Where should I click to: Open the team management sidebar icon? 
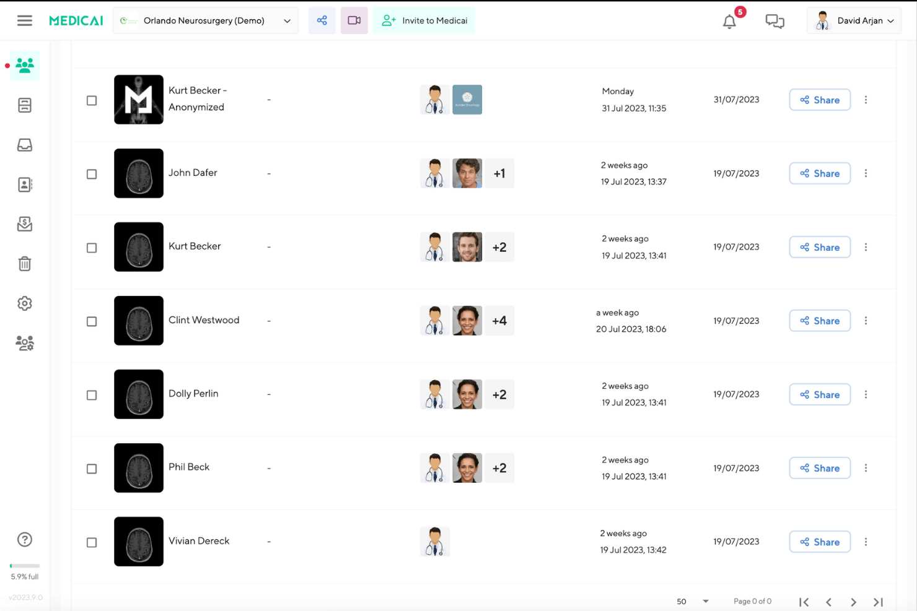(x=24, y=343)
